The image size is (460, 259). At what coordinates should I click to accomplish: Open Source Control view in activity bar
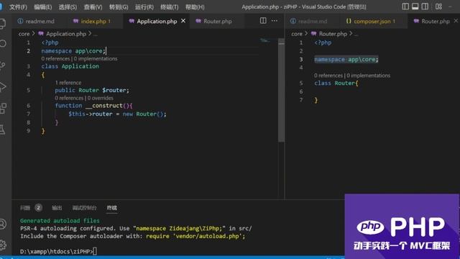[x=3, y=65]
